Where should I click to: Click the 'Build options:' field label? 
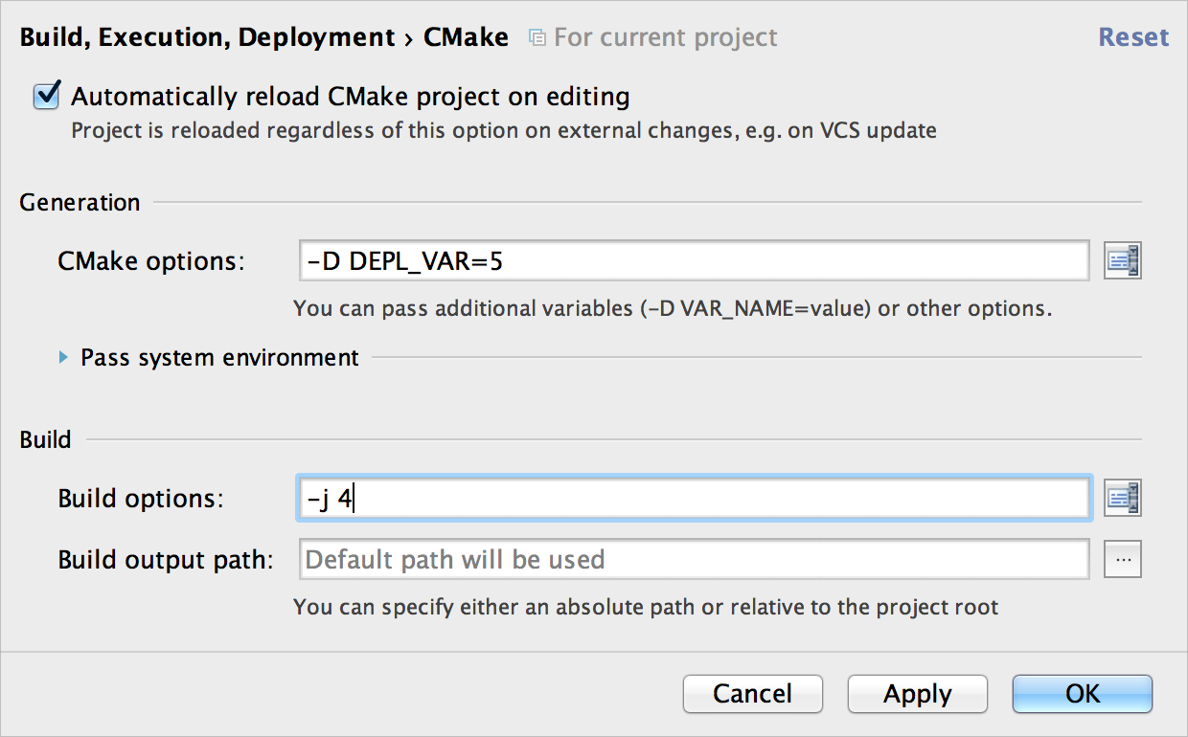point(140,499)
